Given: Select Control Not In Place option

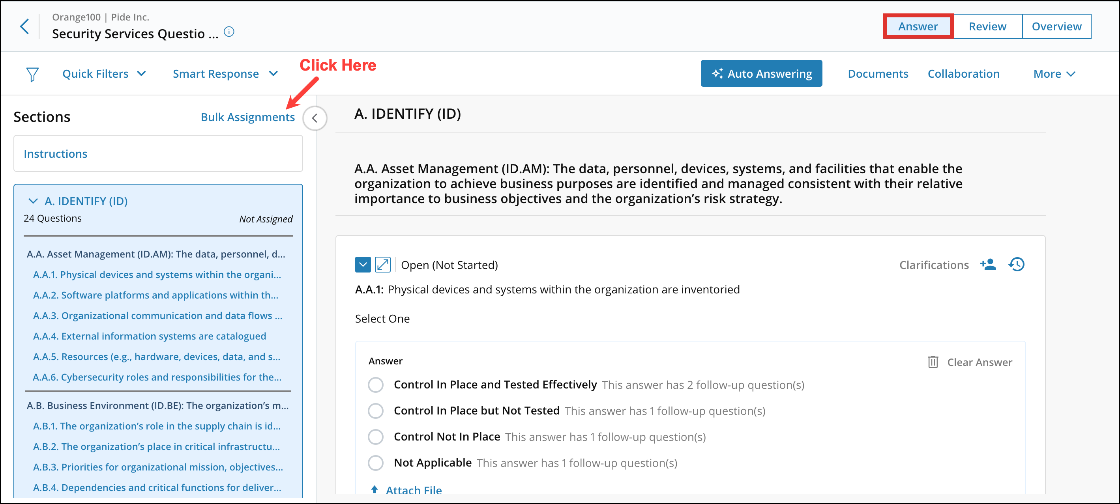Looking at the screenshot, I should click(x=376, y=437).
